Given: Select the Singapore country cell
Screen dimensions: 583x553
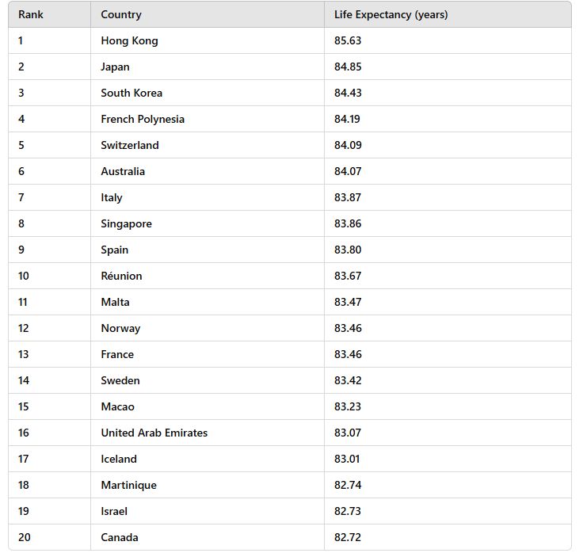Looking at the screenshot, I should 126,223.
